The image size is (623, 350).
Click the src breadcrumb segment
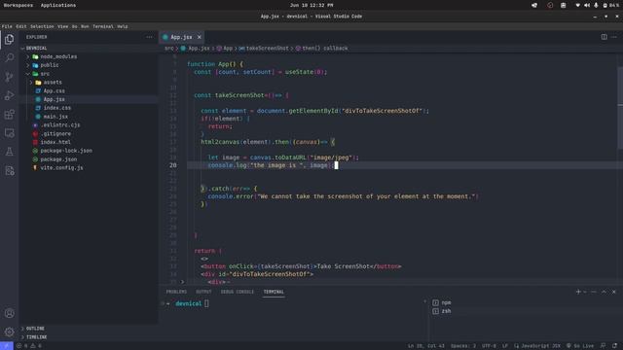click(168, 48)
